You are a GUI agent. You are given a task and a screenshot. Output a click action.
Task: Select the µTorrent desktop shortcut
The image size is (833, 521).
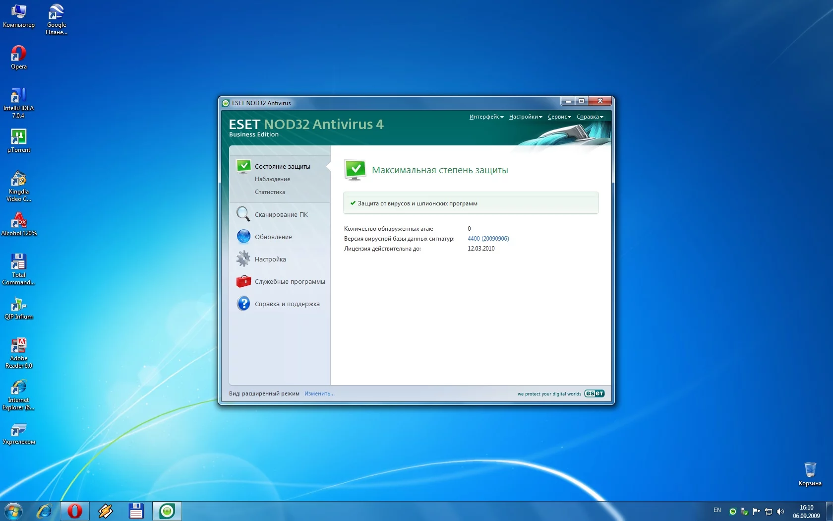tap(19, 141)
